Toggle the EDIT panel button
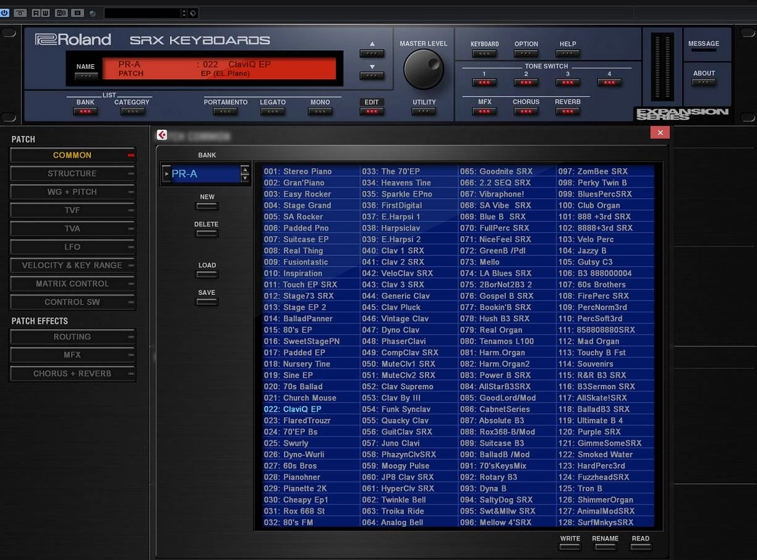Image resolution: width=757 pixels, height=560 pixels. point(372,112)
